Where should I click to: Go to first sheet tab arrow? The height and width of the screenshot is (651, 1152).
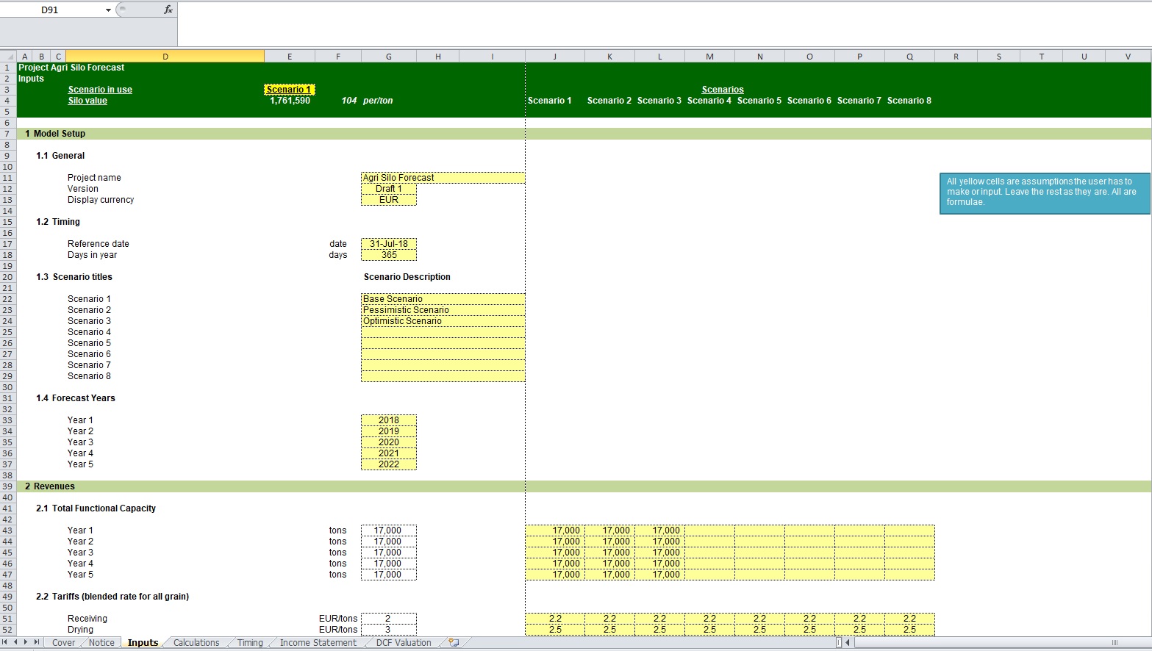5,642
